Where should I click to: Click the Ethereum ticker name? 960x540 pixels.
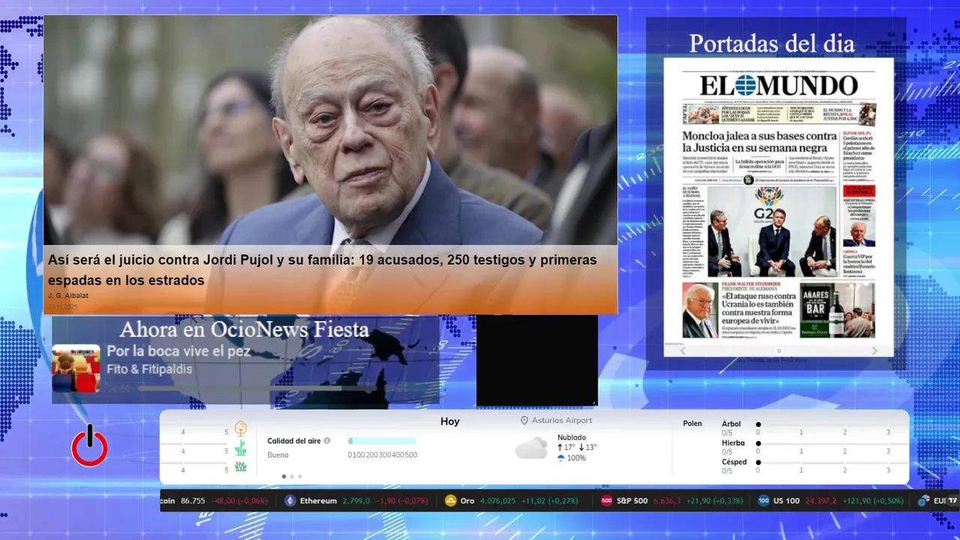tap(318, 501)
